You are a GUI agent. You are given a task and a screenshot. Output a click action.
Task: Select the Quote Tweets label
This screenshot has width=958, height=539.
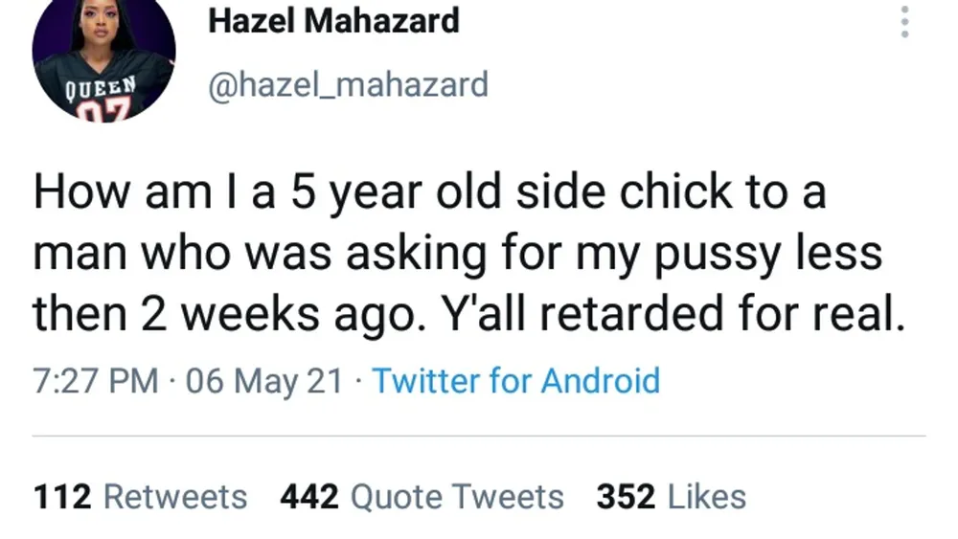tap(457, 497)
